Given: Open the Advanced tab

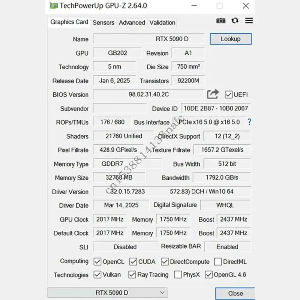Looking at the screenshot, I should (x=132, y=22).
